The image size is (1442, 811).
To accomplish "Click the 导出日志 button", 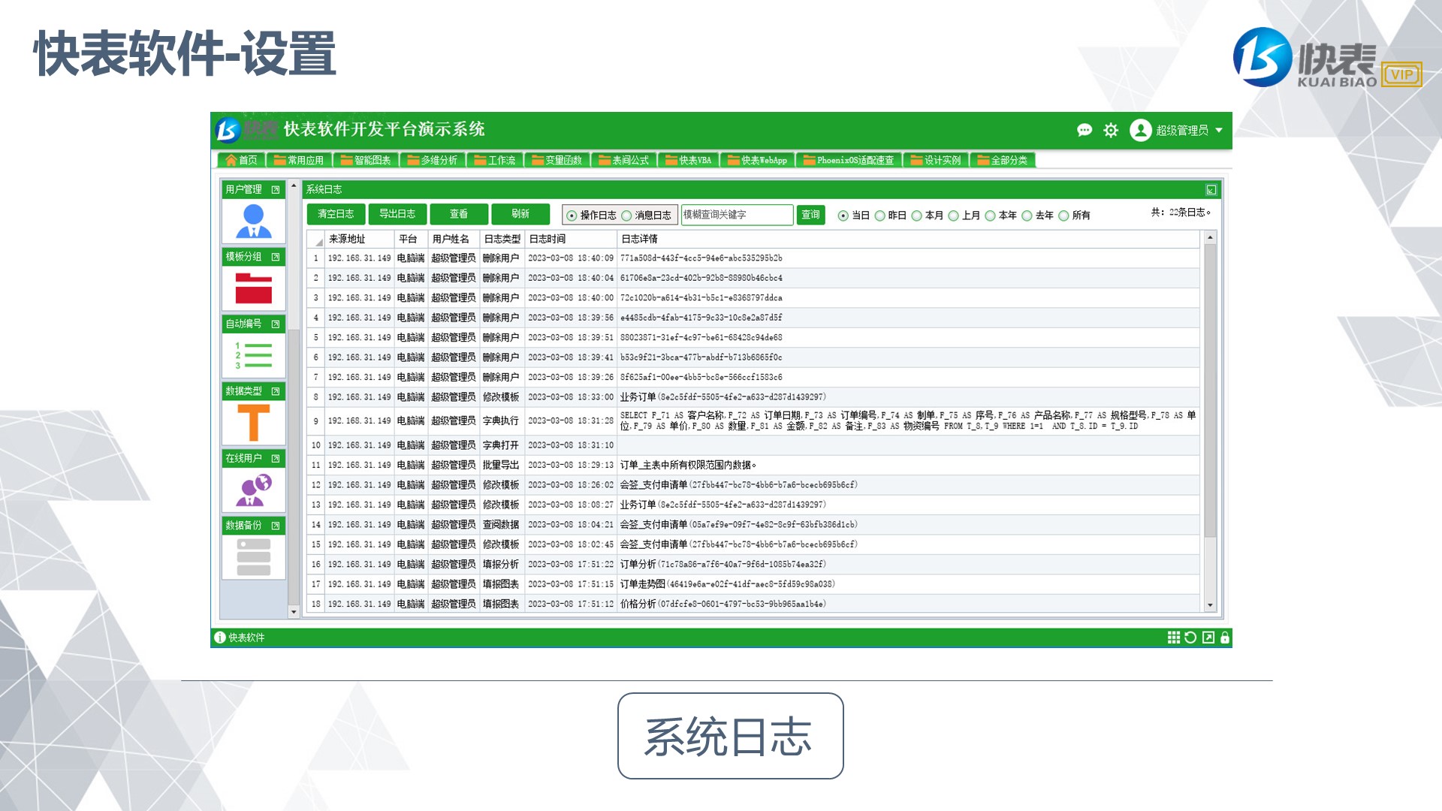I will [397, 214].
